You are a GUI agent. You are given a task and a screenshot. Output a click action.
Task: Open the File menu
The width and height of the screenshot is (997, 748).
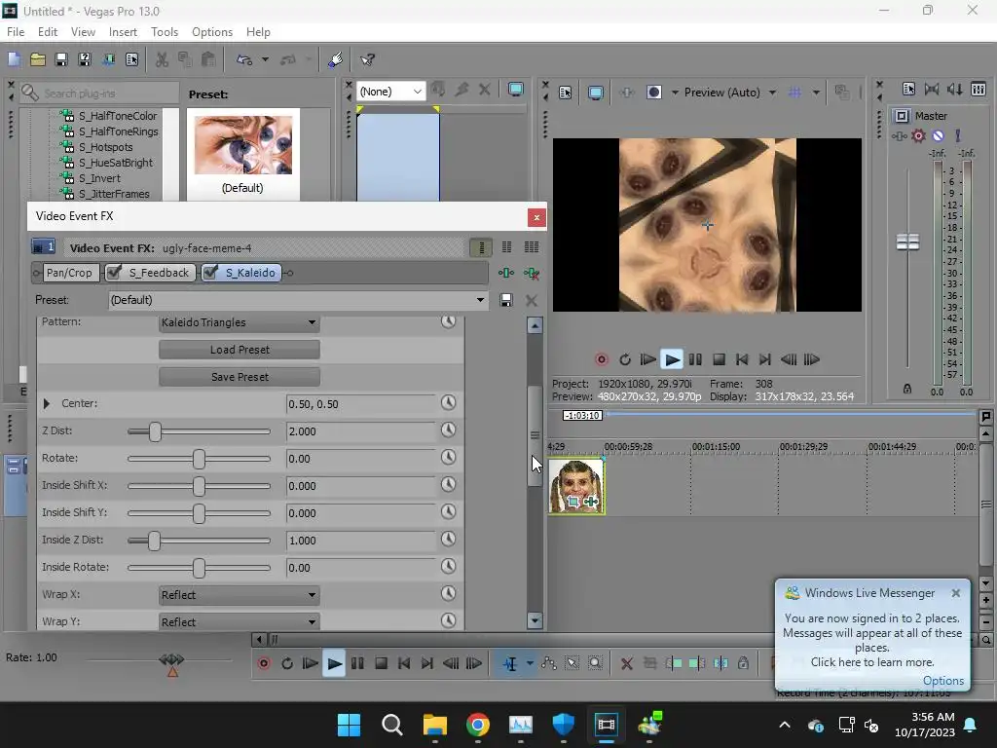point(16,32)
